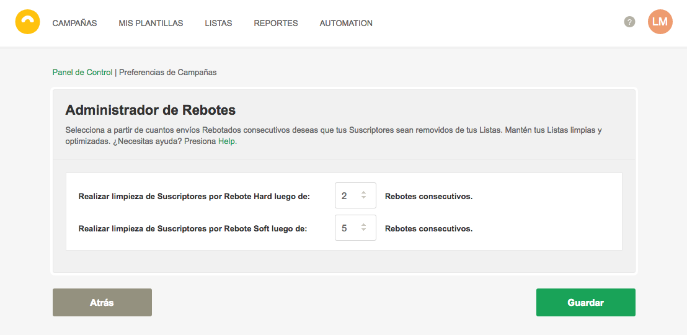Open the LM user avatar menu
The width and height of the screenshot is (687, 335).
(x=660, y=22)
